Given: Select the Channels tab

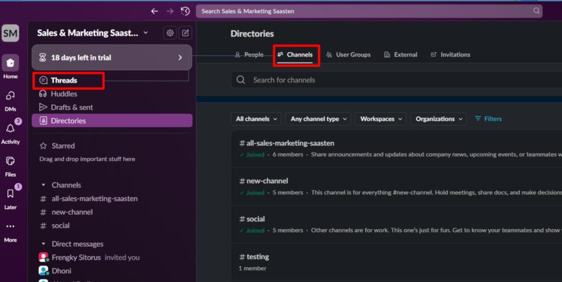Looking at the screenshot, I should click(295, 55).
